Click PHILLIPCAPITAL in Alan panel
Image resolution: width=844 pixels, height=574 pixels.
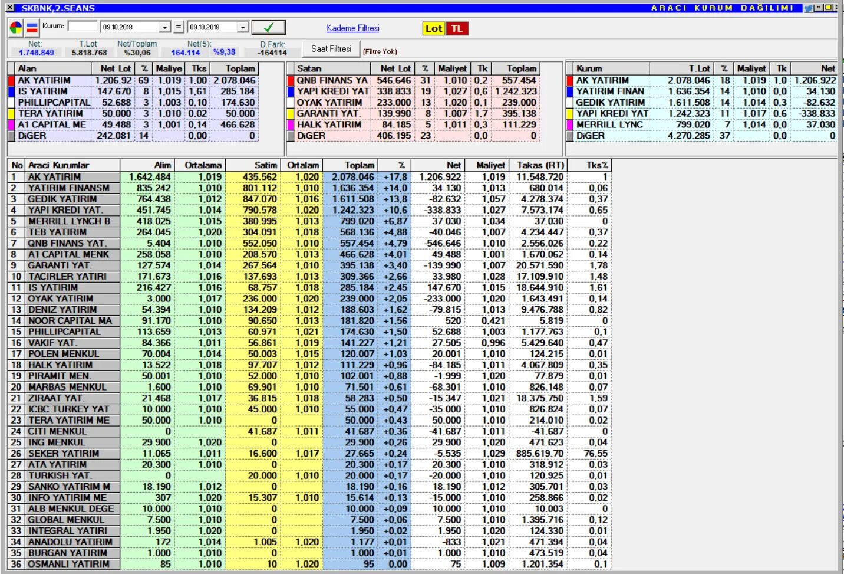coord(54,102)
